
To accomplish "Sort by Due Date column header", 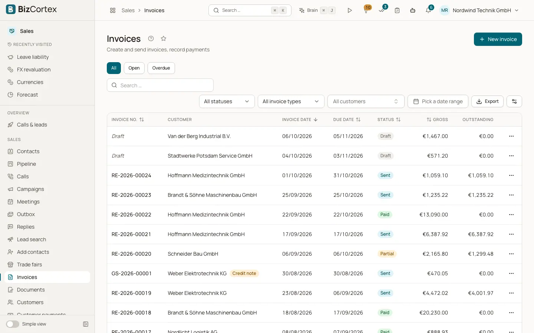I will [347, 120].
